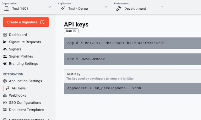This screenshot has width=201, height=120.
Task: Select Development environment name
Action: point(135,8)
